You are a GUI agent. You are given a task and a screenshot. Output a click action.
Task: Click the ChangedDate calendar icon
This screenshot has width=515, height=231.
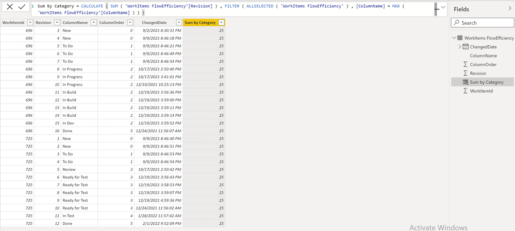(466, 46)
